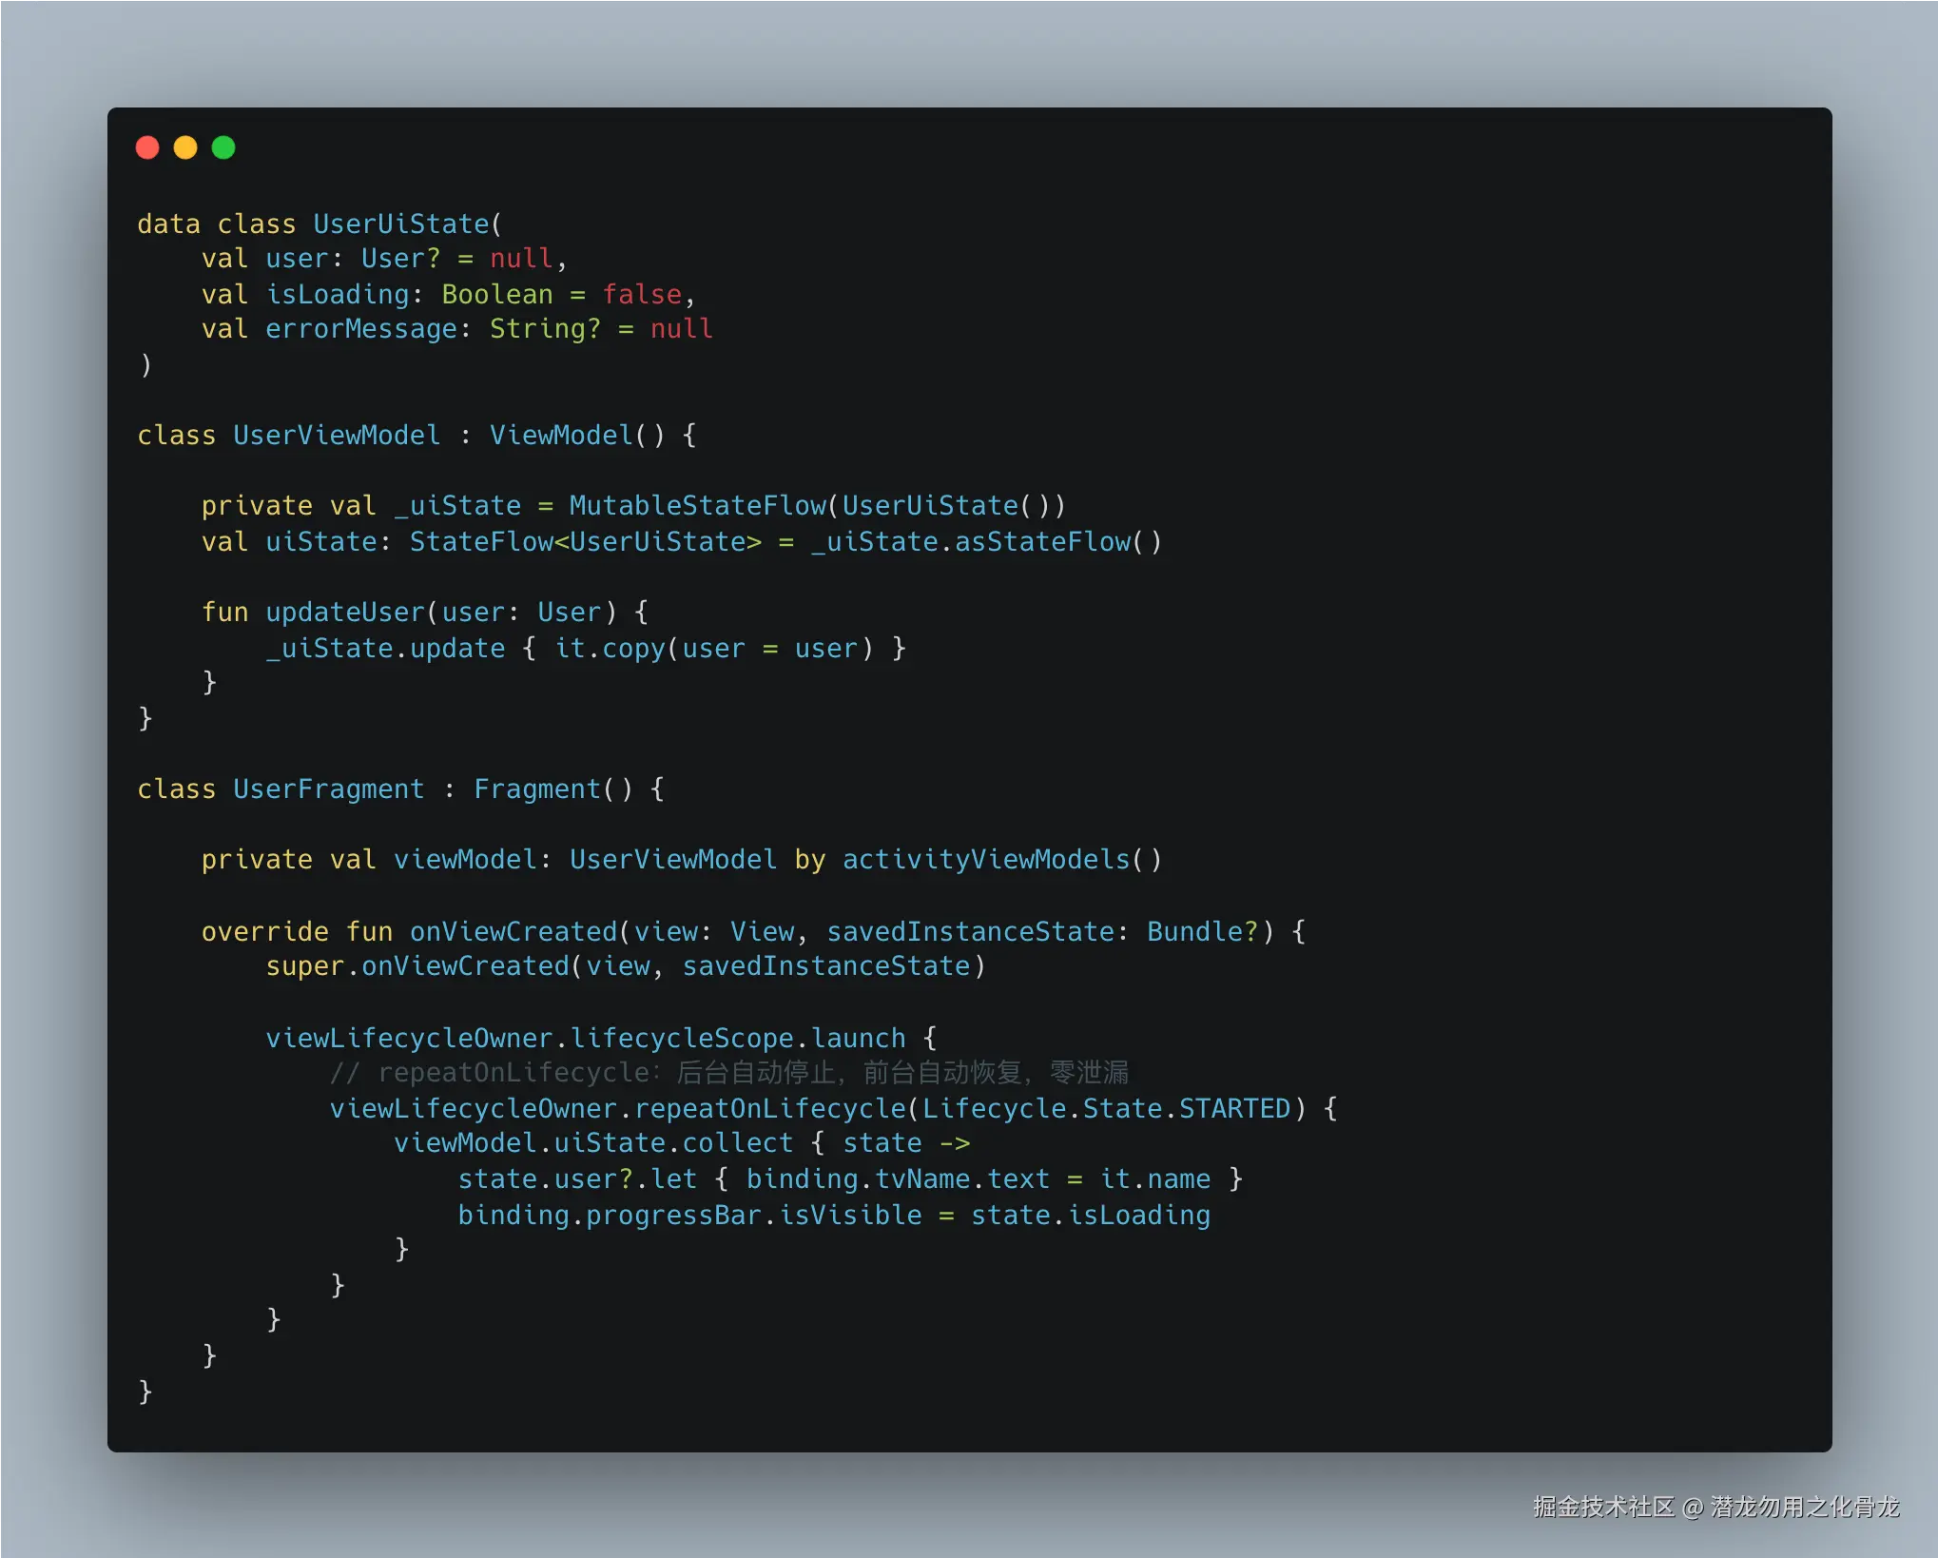The height and width of the screenshot is (1558, 1938).
Task: Click the tvName text in the binding line
Action: (x=922, y=1179)
